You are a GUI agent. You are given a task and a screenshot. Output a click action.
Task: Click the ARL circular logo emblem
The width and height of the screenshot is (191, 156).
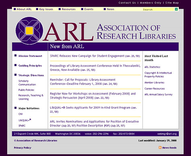(x=29, y=31)
